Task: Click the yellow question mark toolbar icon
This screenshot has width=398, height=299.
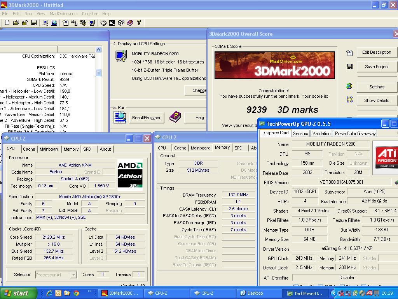Action: coord(139,23)
